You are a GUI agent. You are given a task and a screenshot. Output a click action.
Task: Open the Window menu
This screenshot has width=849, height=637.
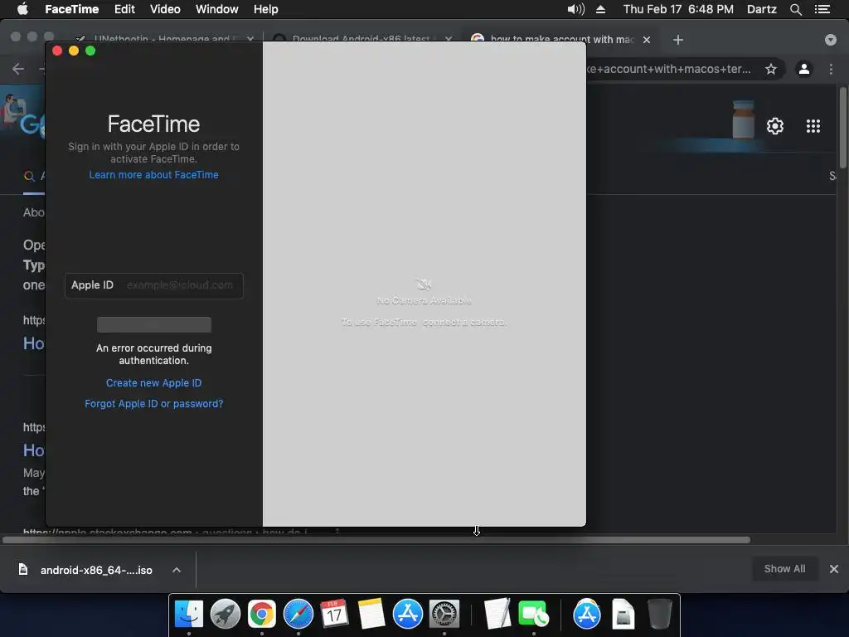(216, 9)
